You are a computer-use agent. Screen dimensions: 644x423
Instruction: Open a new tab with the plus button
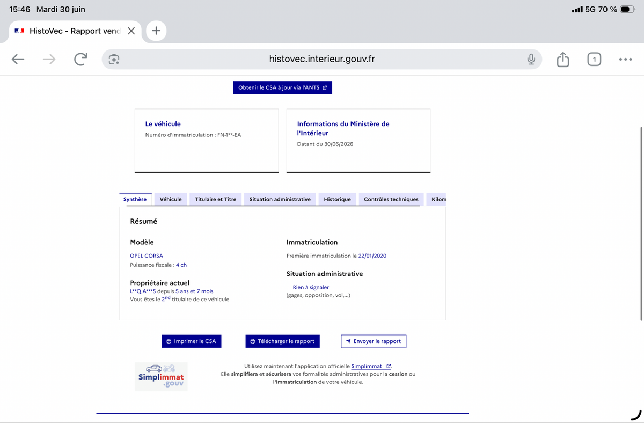[156, 31]
